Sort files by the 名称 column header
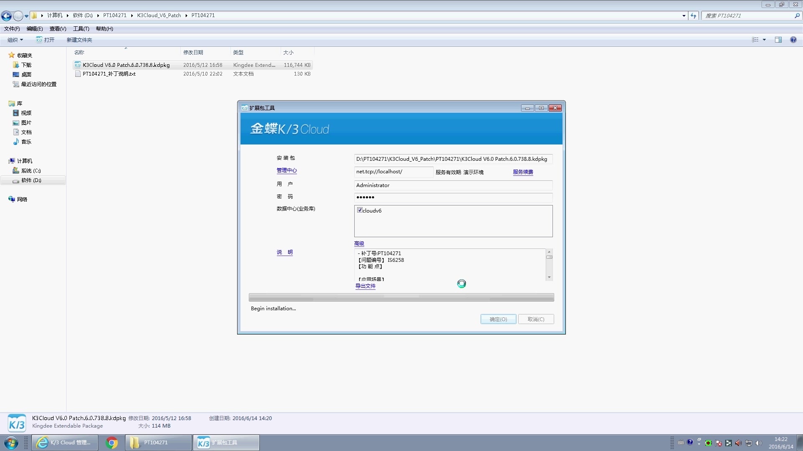This screenshot has height=451, width=803. coord(79,53)
